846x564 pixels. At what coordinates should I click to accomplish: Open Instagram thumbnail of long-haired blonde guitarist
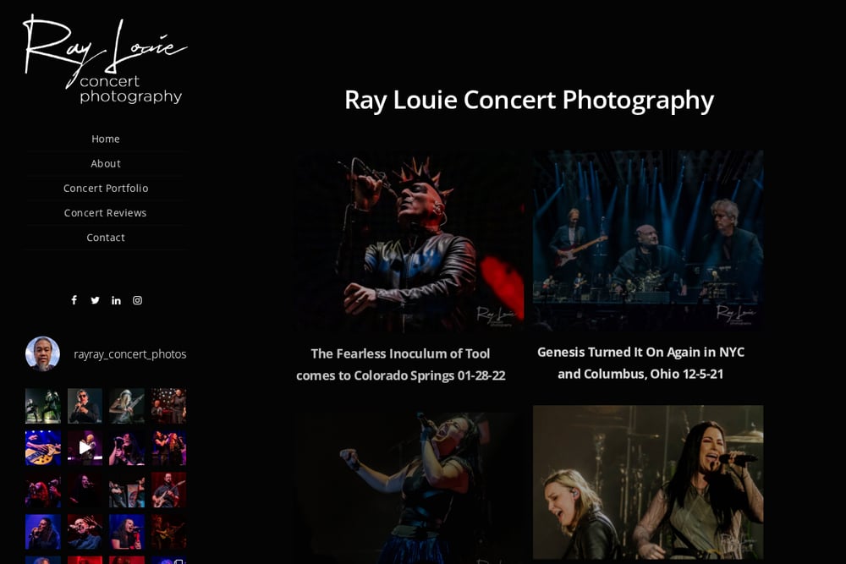click(x=127, y=406)
